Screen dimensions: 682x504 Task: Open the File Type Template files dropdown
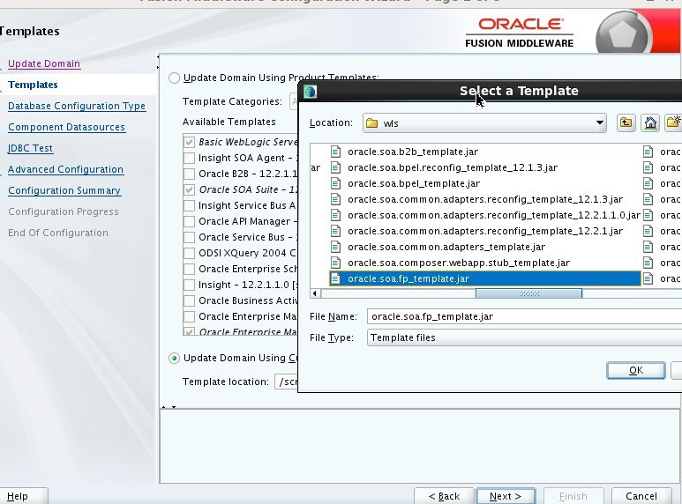[524, 337]
